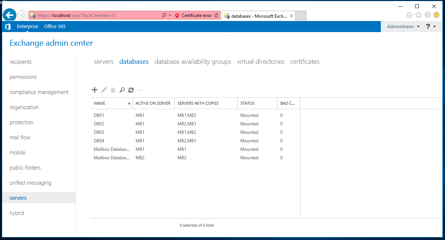
Task: Select the databases tab
Action: (x=134, y=62)
